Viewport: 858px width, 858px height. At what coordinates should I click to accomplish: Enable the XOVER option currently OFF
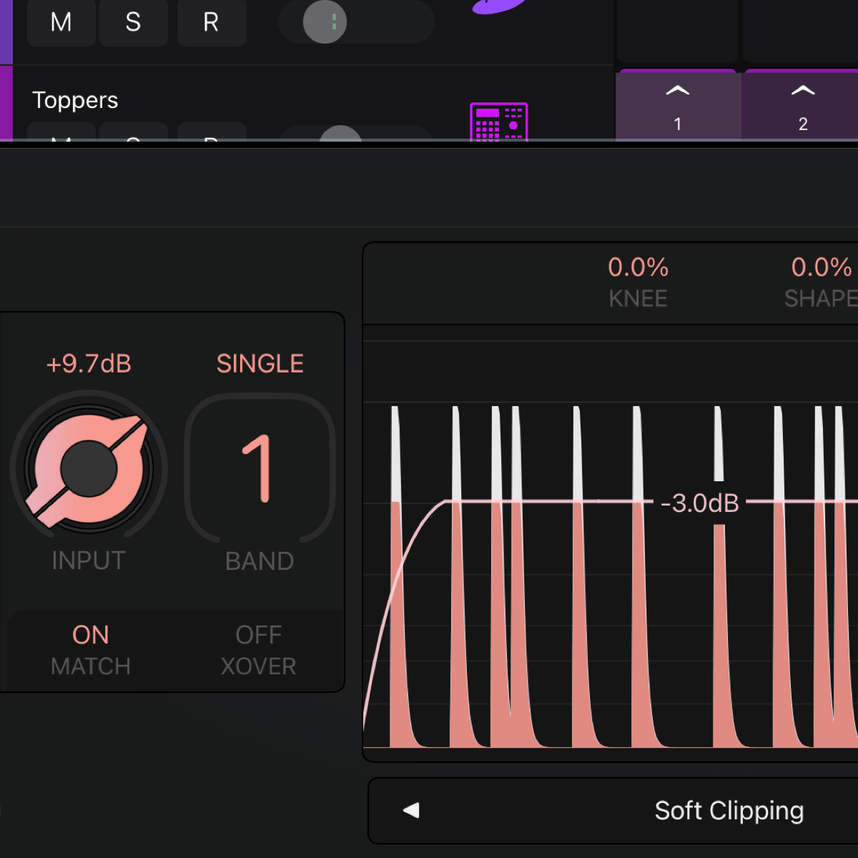point(258,649)
